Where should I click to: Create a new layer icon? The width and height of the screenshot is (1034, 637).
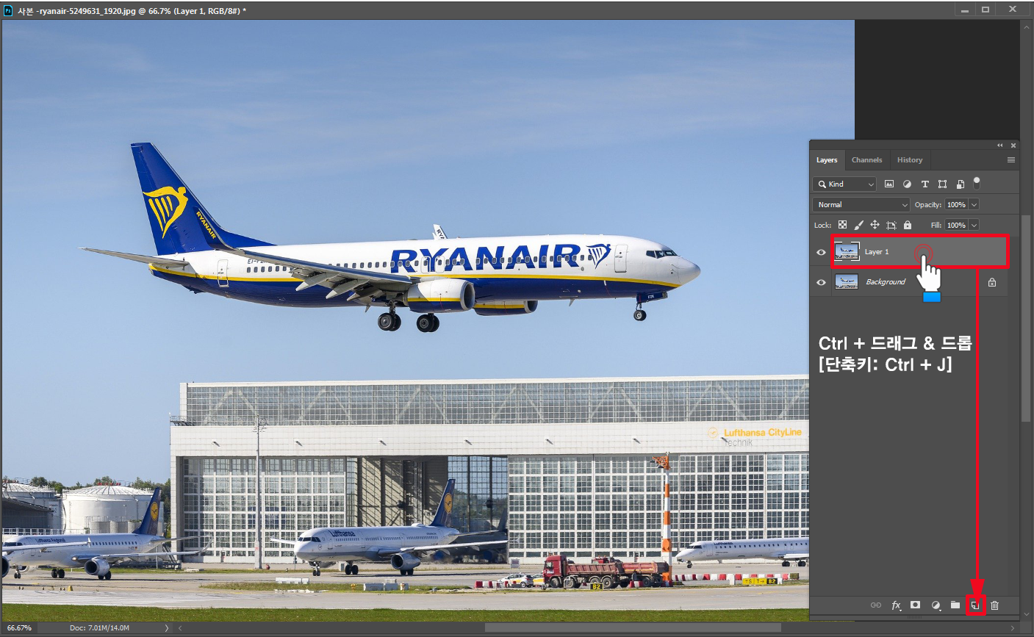[x=975, y=605]
